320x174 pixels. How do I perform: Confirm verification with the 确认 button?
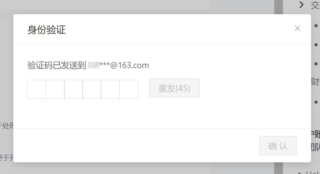pyautogui.click(x=278, y=146)
